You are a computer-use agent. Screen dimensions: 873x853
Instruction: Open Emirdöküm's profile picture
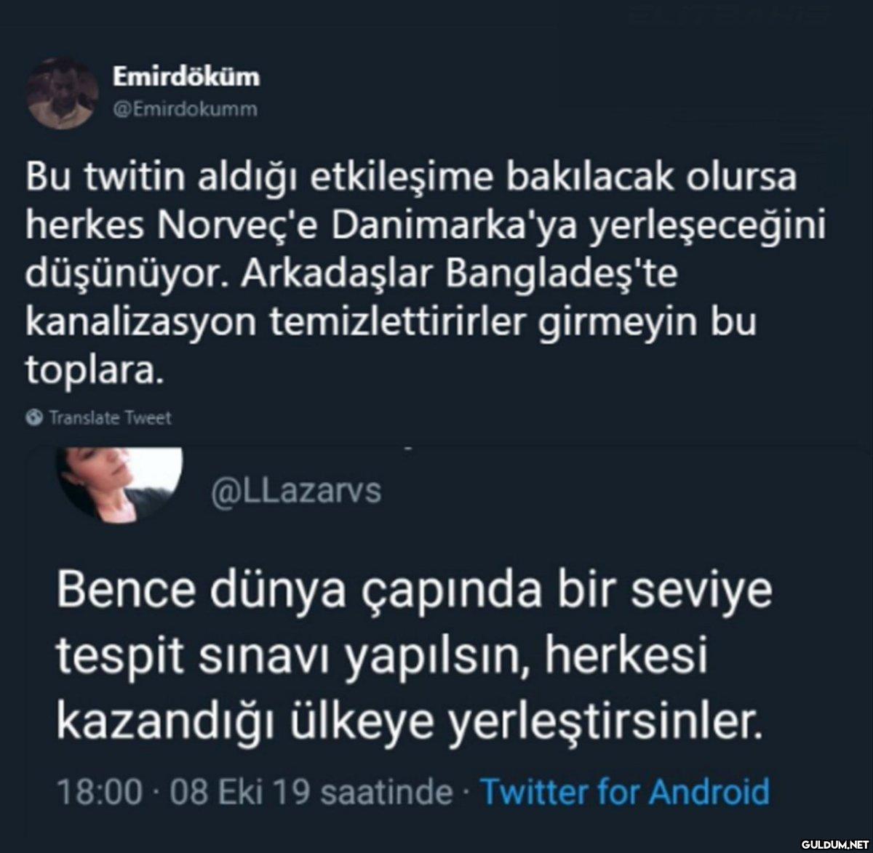pyautogui.click(x=62, y=93)
